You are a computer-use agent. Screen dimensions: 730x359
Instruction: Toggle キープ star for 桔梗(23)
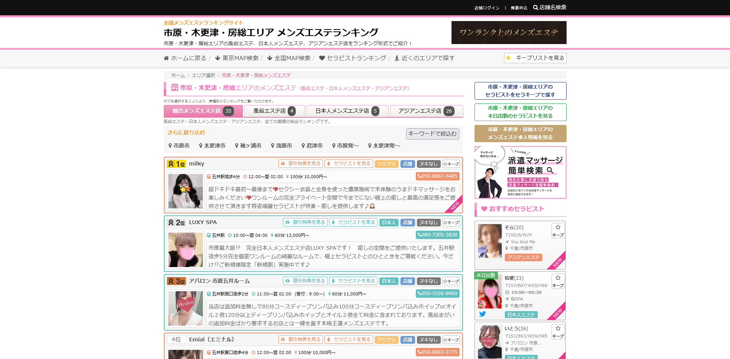[558, 281]
